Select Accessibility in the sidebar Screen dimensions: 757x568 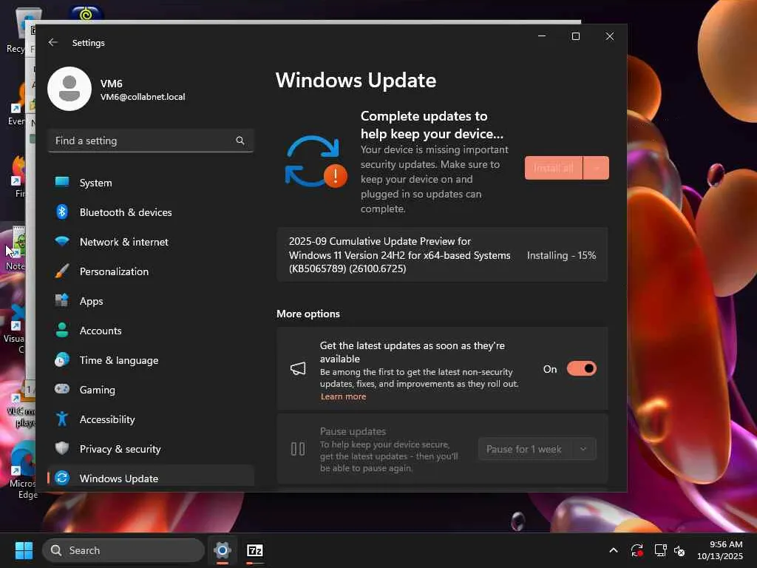151,419
